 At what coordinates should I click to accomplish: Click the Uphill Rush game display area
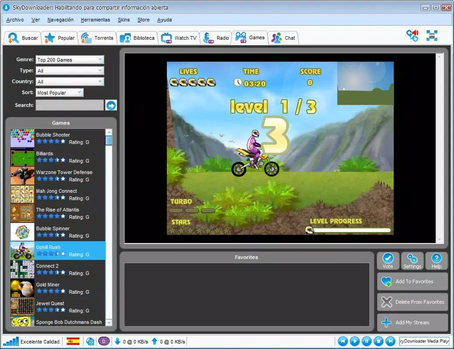point(280,148)
